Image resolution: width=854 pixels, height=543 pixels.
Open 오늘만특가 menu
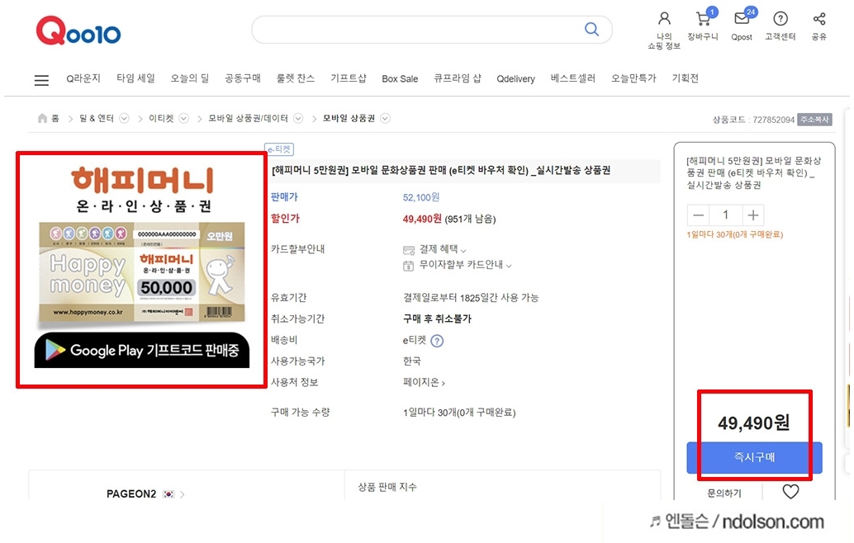[633, 78]
